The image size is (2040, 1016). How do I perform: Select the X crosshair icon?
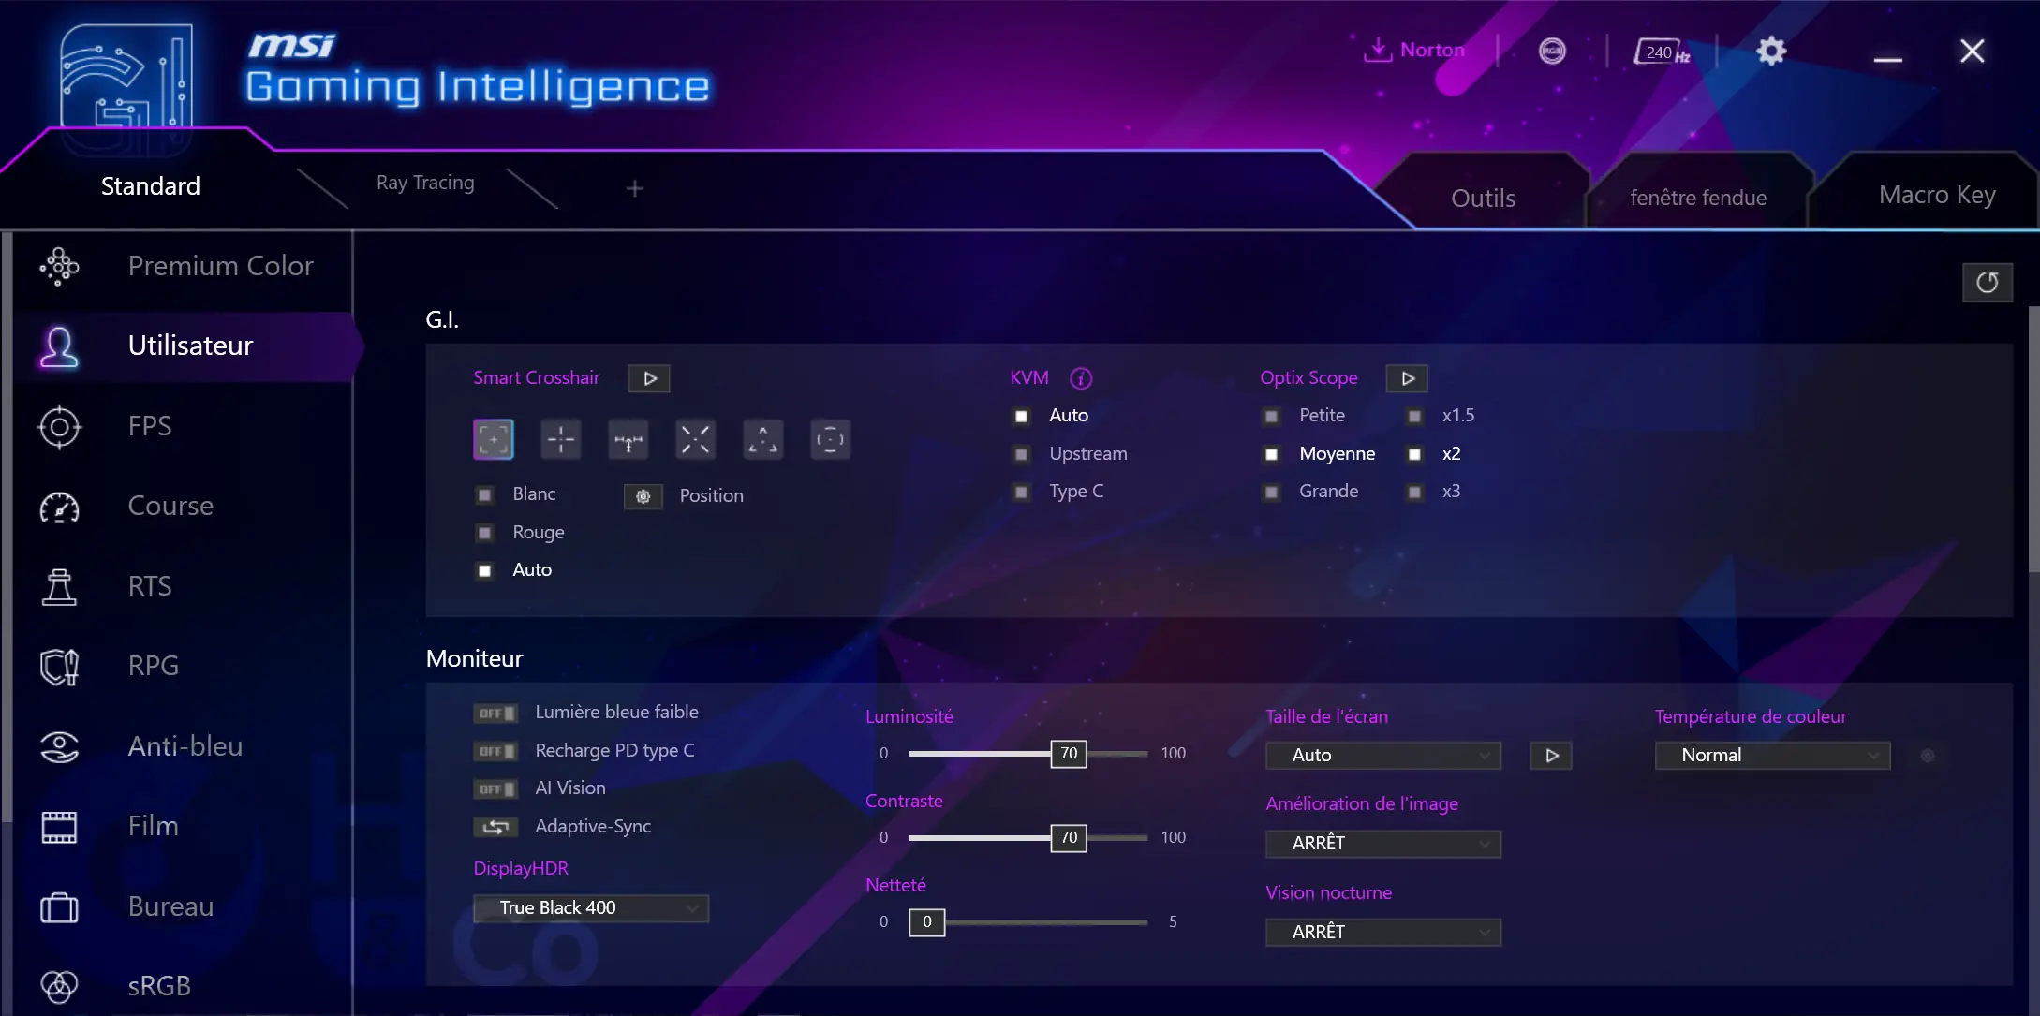[696, 438]
